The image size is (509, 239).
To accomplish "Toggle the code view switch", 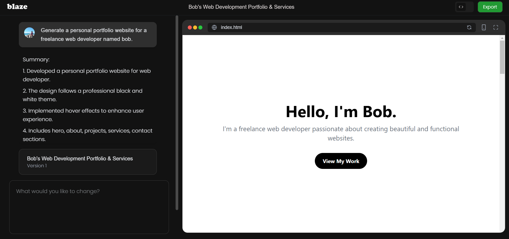I will pyautogui.click(x=464, y=7).
